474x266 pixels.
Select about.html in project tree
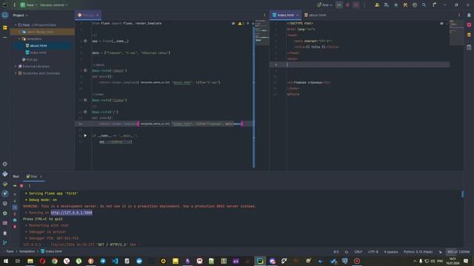click(x=38, y=46)
